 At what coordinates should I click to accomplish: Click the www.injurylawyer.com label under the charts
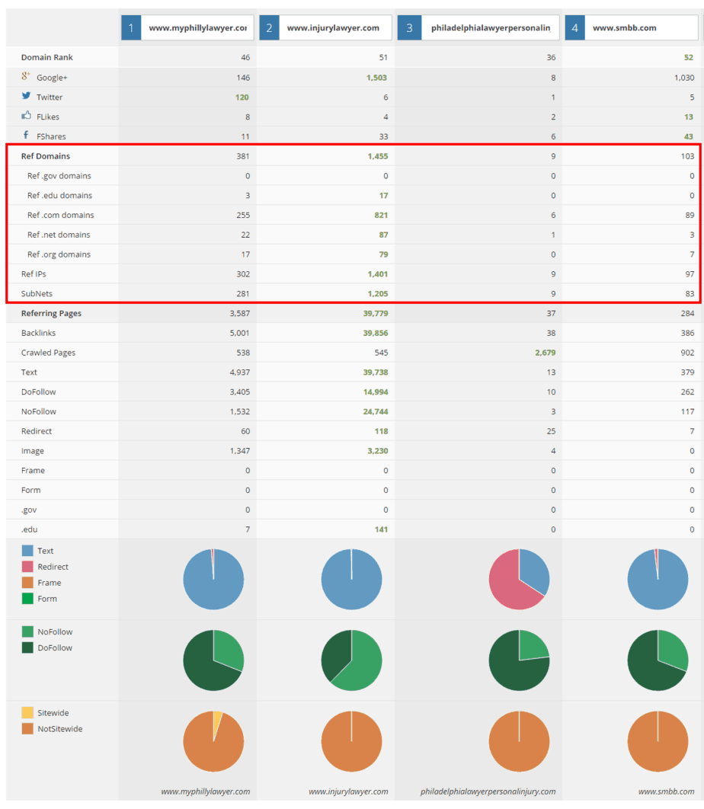(x=348, y=791)
